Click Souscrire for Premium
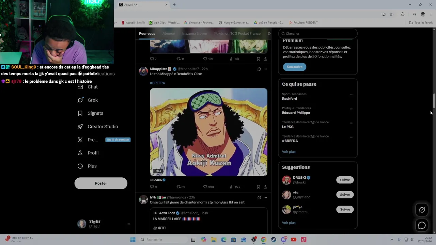The image size is (436, 245). 295,67
